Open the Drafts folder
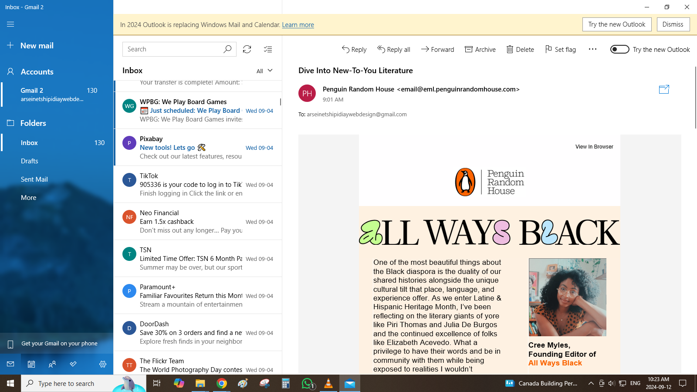Viewport: 697px width, 392px height. tap(30, 161)
